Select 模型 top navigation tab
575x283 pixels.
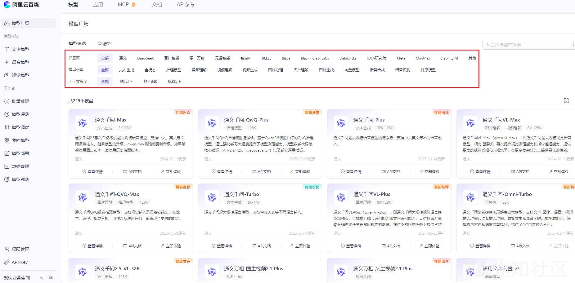coord(73,5)
